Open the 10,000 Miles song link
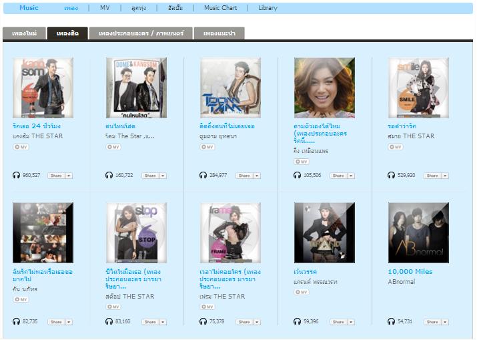The image size is (477, 340). click(x=410, y=271)
